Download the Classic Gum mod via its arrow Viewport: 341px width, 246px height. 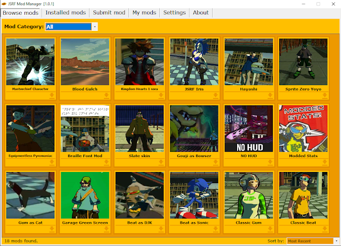(270, 229)
